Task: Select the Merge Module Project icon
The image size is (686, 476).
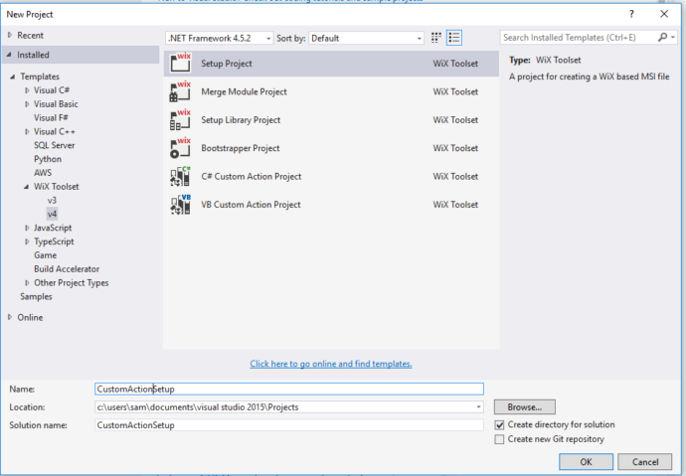Action: [x=181, y=92]
